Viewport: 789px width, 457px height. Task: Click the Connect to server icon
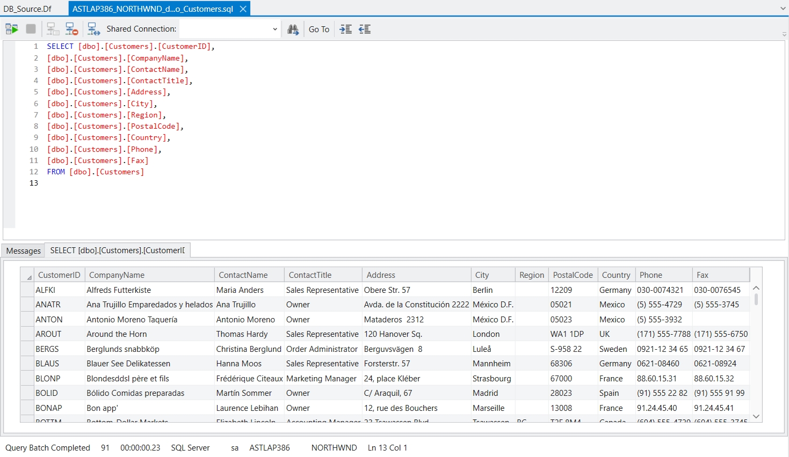pos(53,29)
